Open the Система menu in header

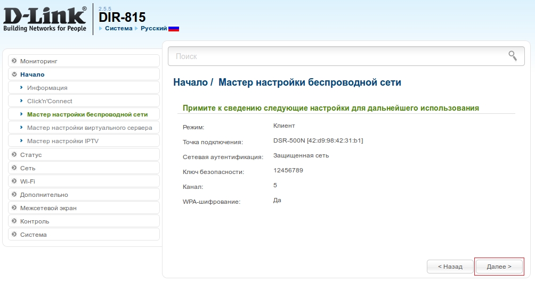[118, 28]
